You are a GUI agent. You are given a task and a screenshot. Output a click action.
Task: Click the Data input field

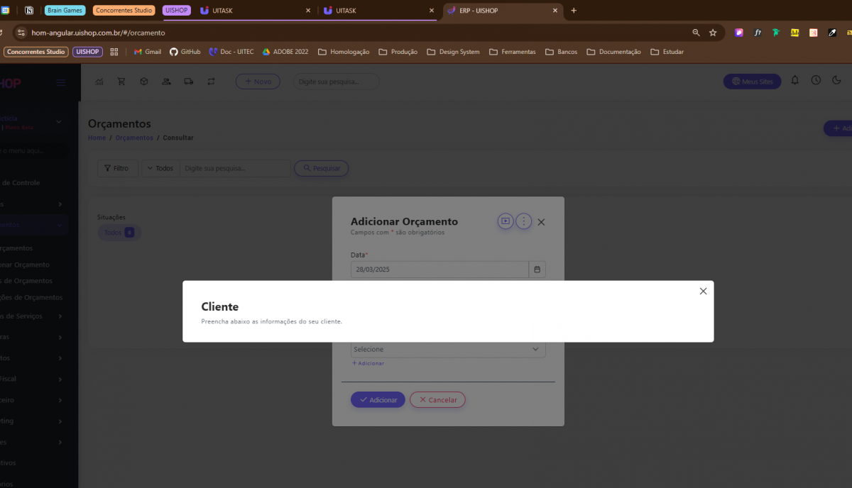[x=439, y=270]
